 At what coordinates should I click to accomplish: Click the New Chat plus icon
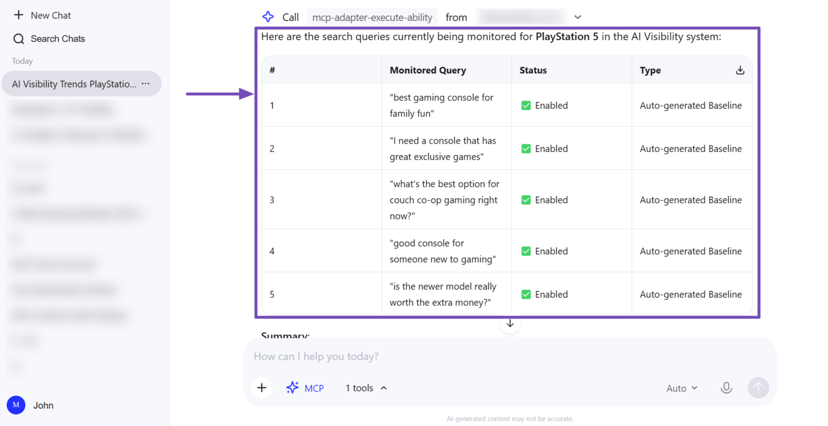click(x=19, y=15)
